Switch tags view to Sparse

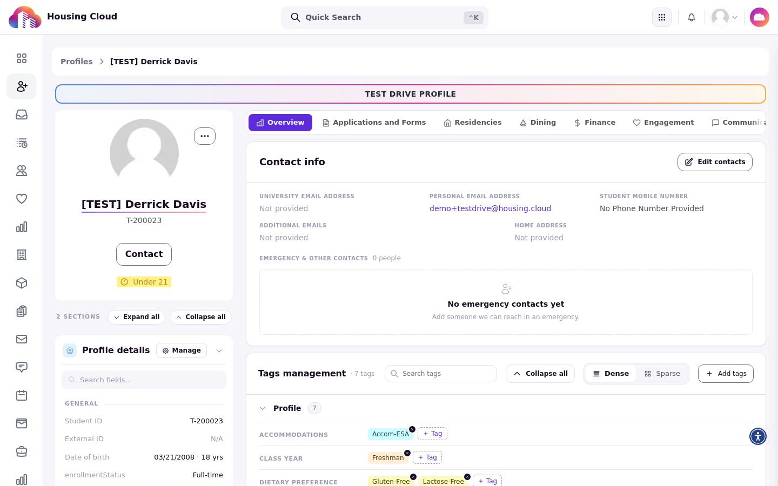click(x=662, y=374)
